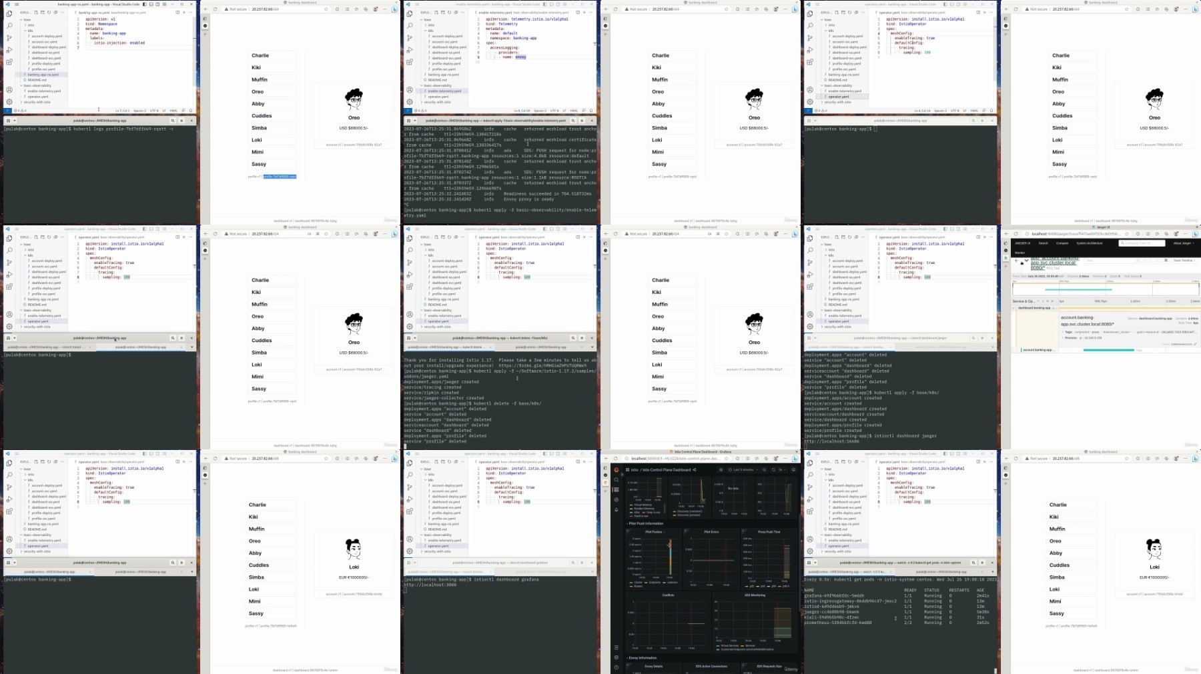Open the Jaeger Trace Timeline view dropdown
Image resolution: width=1201 pixels, height=674 pixels.
tap(1184, 260)
